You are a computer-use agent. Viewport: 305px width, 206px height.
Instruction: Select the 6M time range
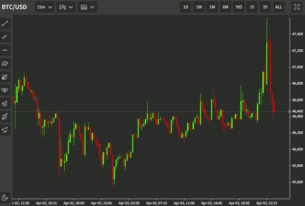click(x=225, y=7)
